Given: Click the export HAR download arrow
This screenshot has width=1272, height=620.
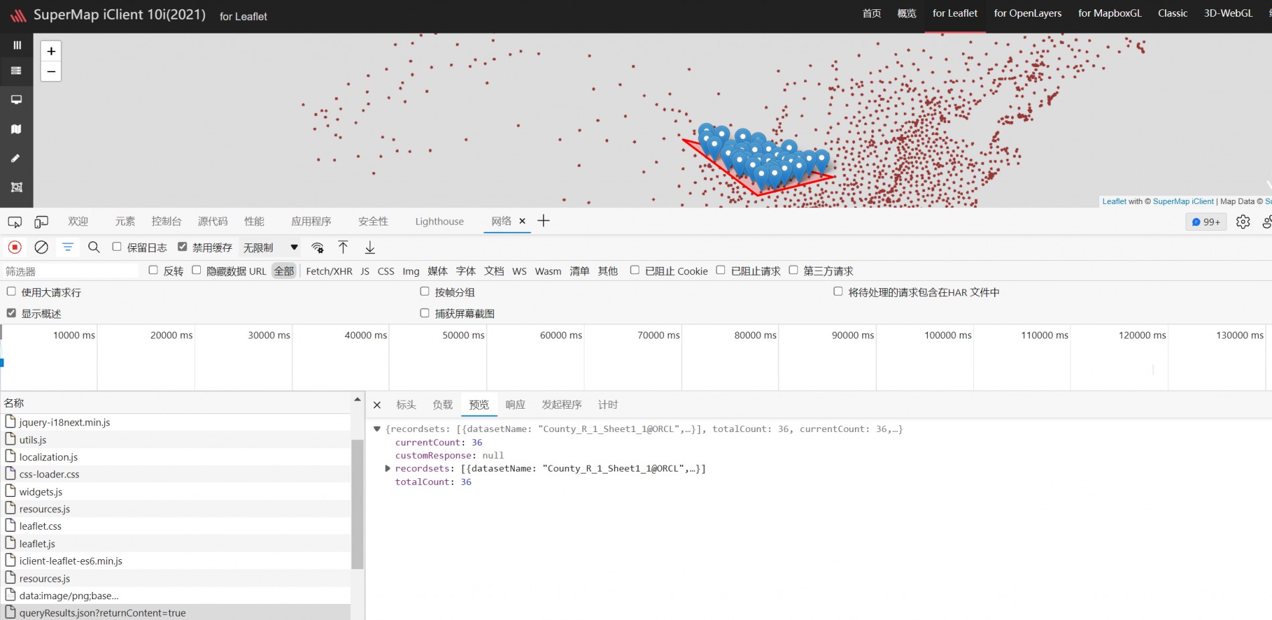Looking at the screenshot, I should pos(370,247).
